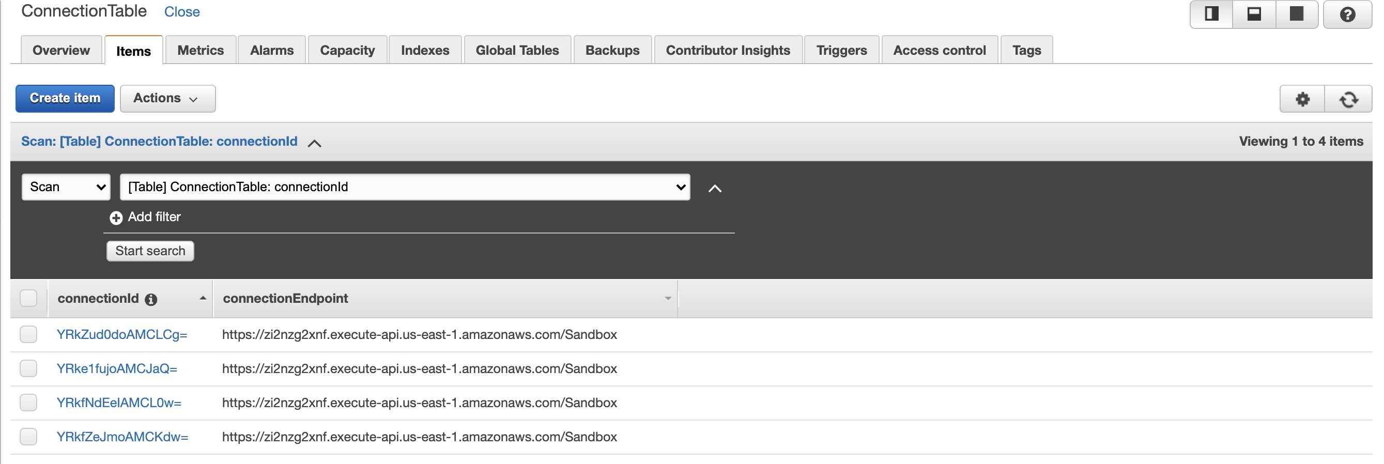
Task: Open the ConnectionTable: connectionId index dropdown
Action: click(x=405, y=187)
